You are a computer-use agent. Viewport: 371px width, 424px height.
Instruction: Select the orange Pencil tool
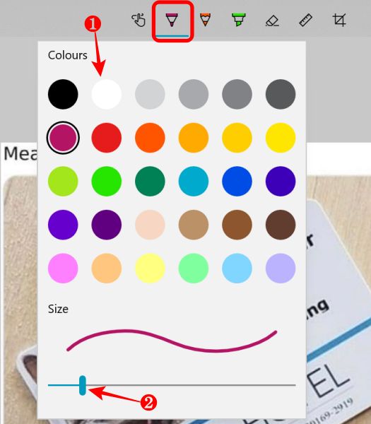pyautogui.click(x=205, y=20)
